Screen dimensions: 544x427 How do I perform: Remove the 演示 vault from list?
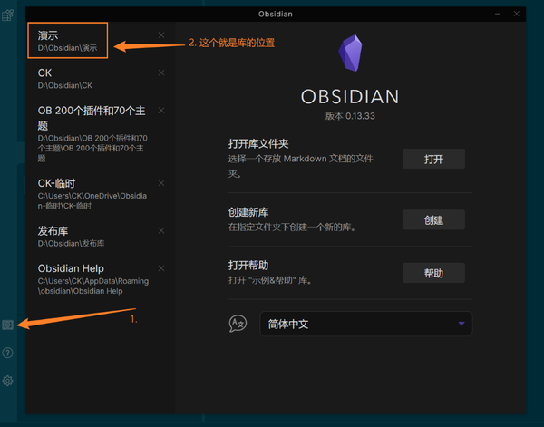(161, 35)
